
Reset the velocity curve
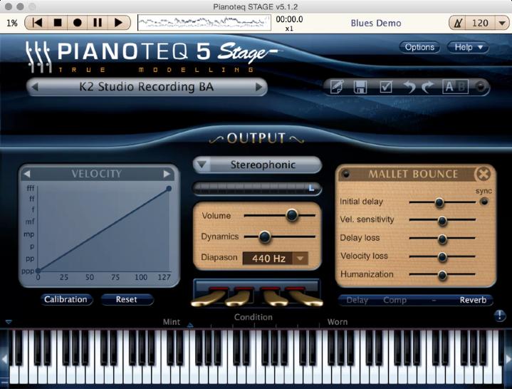click(x=126, y=299)
